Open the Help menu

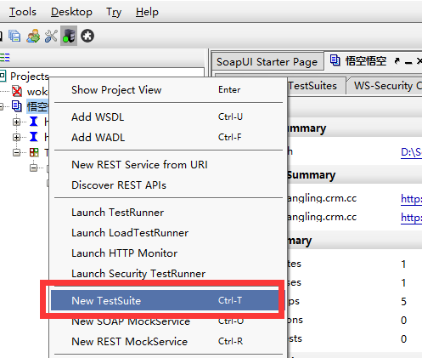(147, 12)
